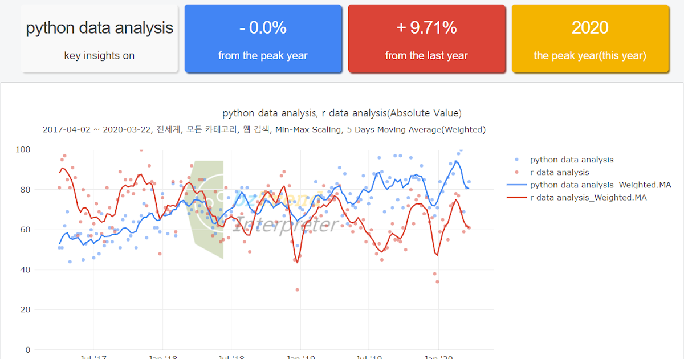Toggle visibility of r data analysis series

click(x=561, y=172)
